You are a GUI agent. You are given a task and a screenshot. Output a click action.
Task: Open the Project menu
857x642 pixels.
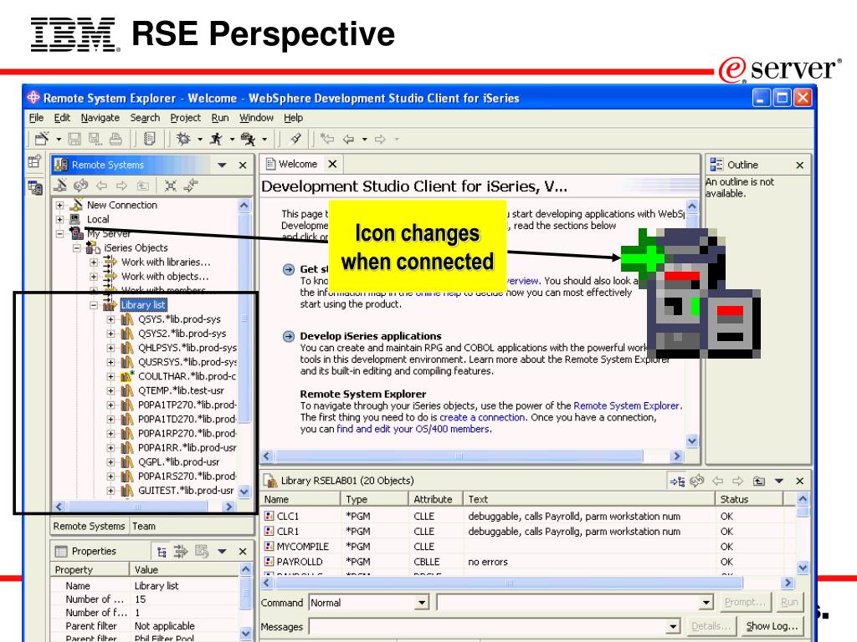tap(185, 118)
